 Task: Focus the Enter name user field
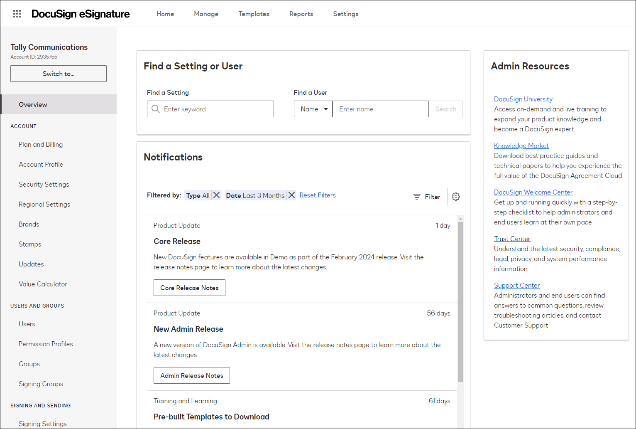click(x=380, y=109)
